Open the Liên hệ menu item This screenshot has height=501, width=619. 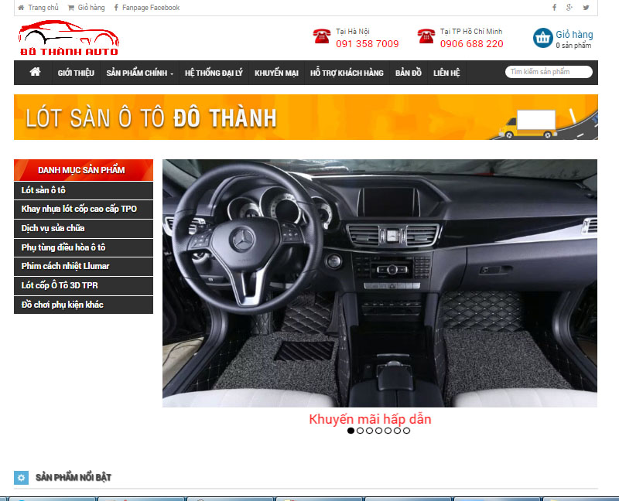tap(446, 73)
